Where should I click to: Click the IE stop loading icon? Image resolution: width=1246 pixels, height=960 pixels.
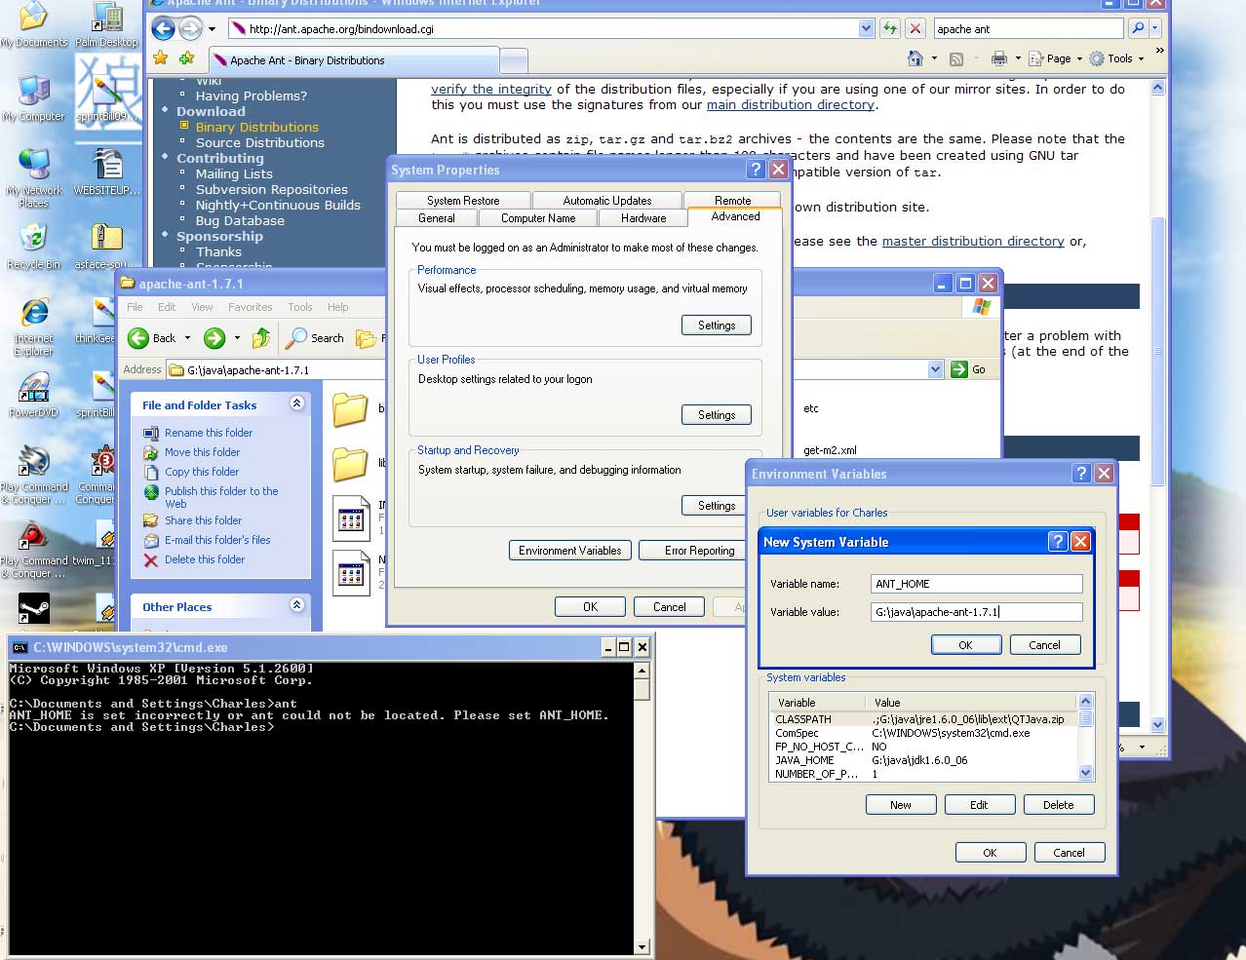[915, 28]
